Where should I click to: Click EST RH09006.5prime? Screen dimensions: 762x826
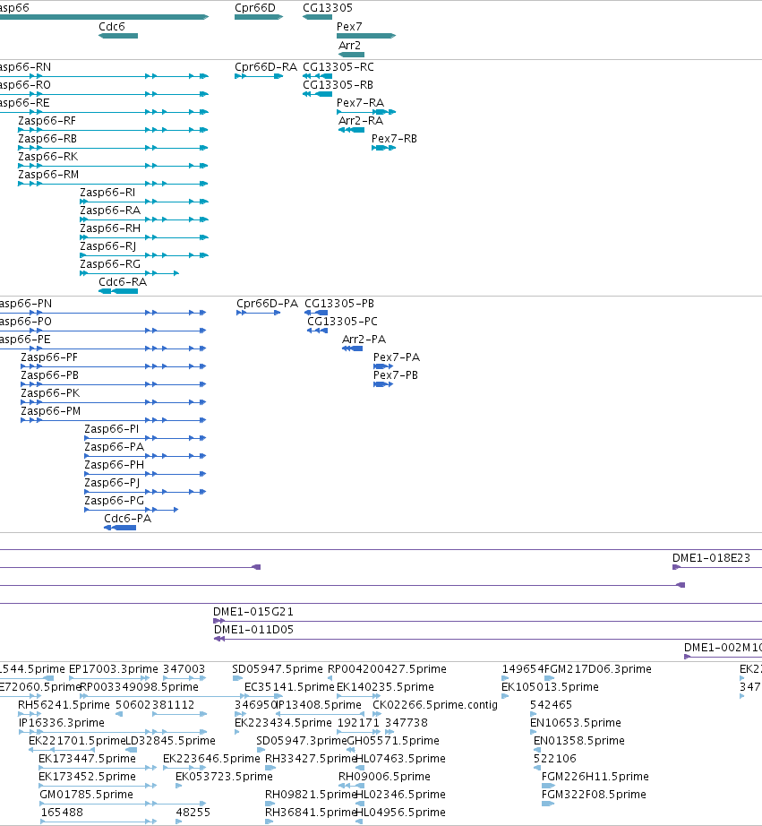pyautogui.click(x=384, y=777)
